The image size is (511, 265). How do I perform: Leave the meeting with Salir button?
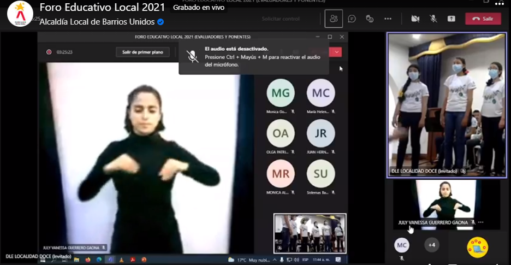pos(483,19)
